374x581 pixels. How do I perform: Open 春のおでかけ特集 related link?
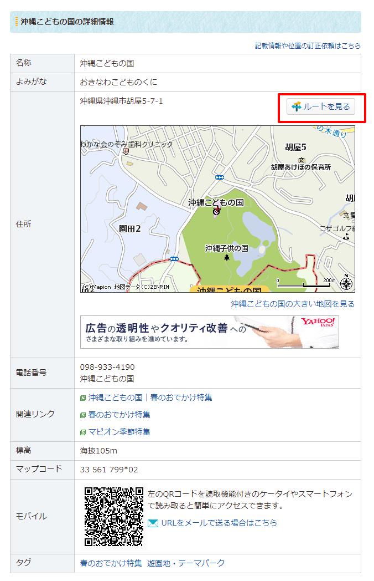coord(119,415)
